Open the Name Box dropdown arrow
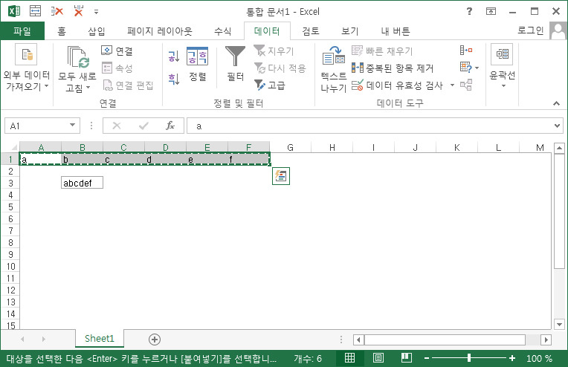Viewport: 568px width, 367px height. [72, 126]
